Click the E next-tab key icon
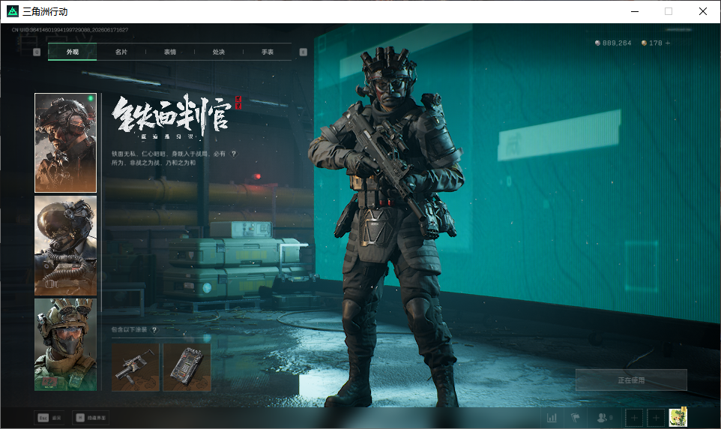Screen dimensions: 721x429 click(x=303, y=52)
